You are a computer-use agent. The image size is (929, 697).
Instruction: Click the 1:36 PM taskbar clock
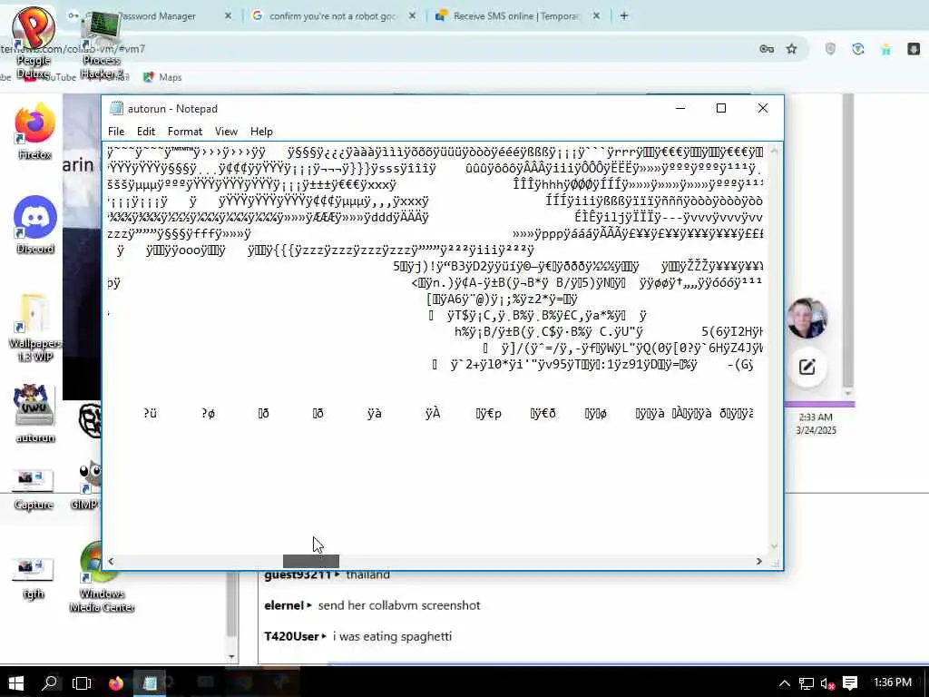[x=893, y=682]
